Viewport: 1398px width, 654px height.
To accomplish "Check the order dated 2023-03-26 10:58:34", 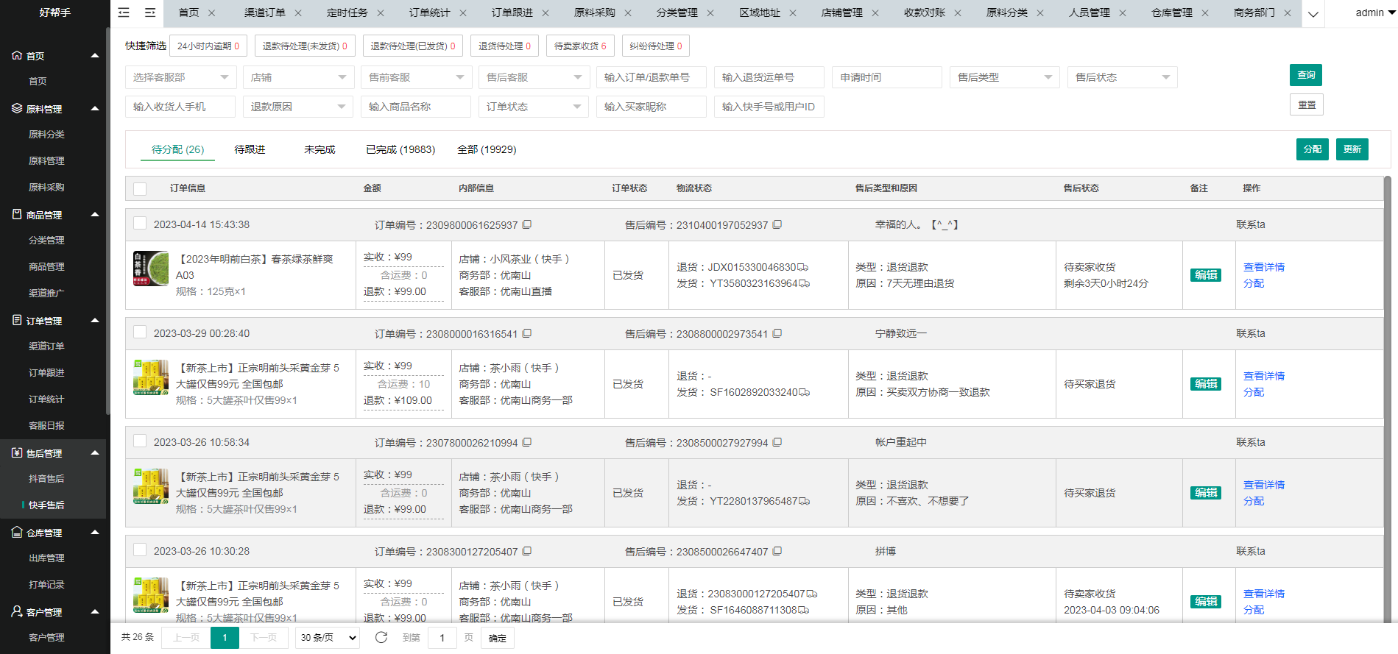I will click(140, 441).
